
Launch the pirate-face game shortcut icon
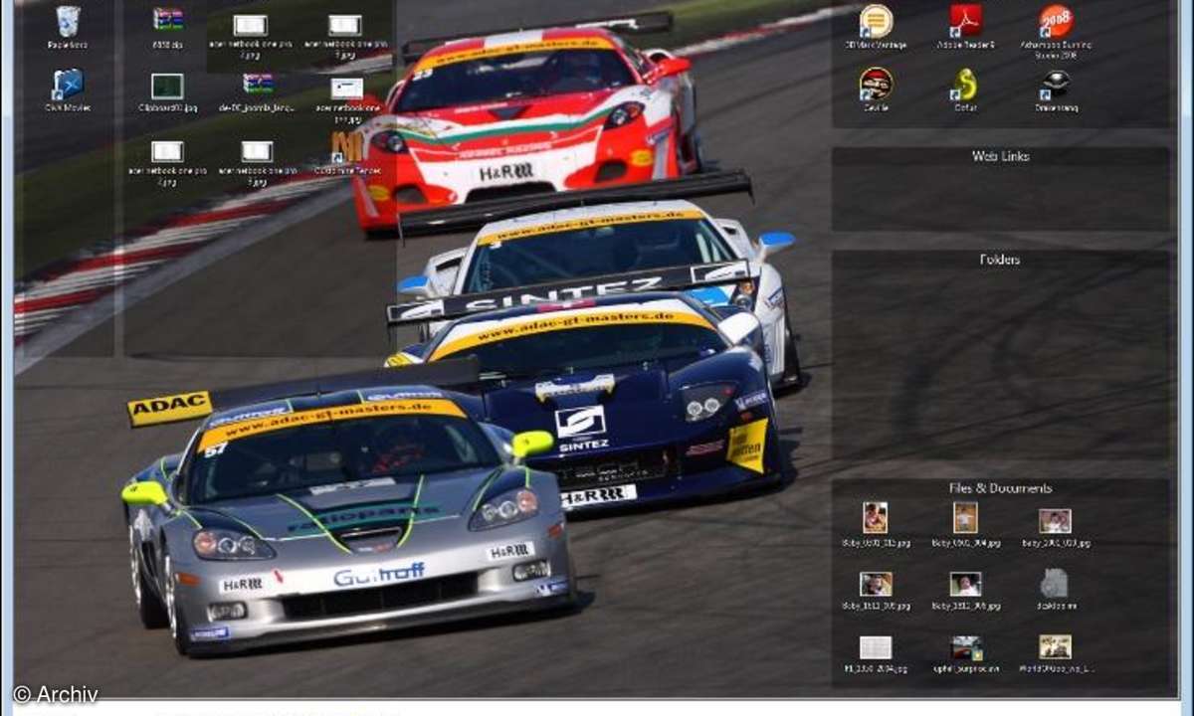pyautogui.click(x=876, y=84)
